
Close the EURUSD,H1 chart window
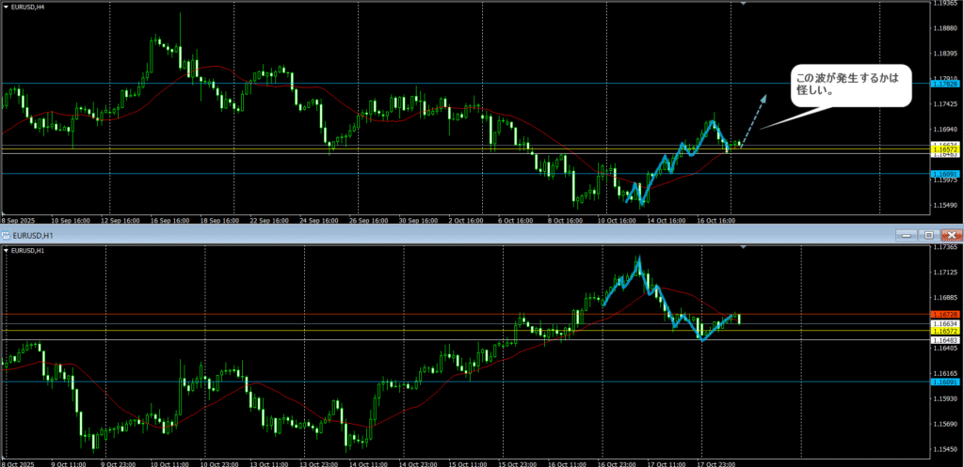951,234
